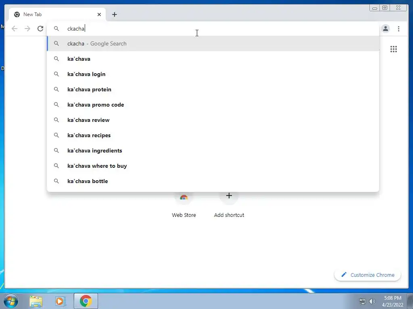Choose the 'ka'chava bottle' suggestion
Image resolution: width=413 pixels, height=309 pixels.
(213, 181)
